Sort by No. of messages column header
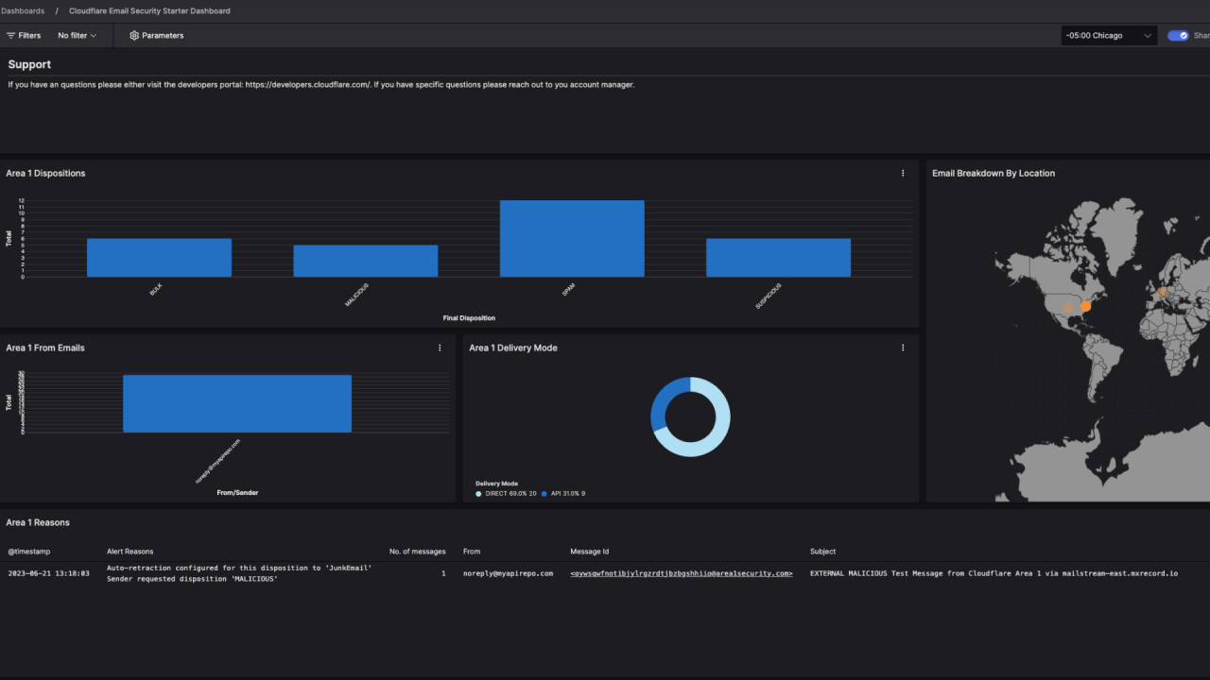The width and height of the screenshot is (1210, 680). click(x=417, y=552)
